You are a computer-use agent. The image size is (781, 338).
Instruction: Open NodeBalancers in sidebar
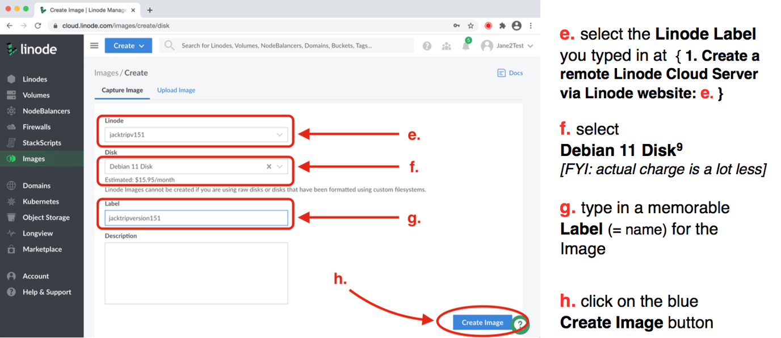pyautogui.click(x=47, y=111)
